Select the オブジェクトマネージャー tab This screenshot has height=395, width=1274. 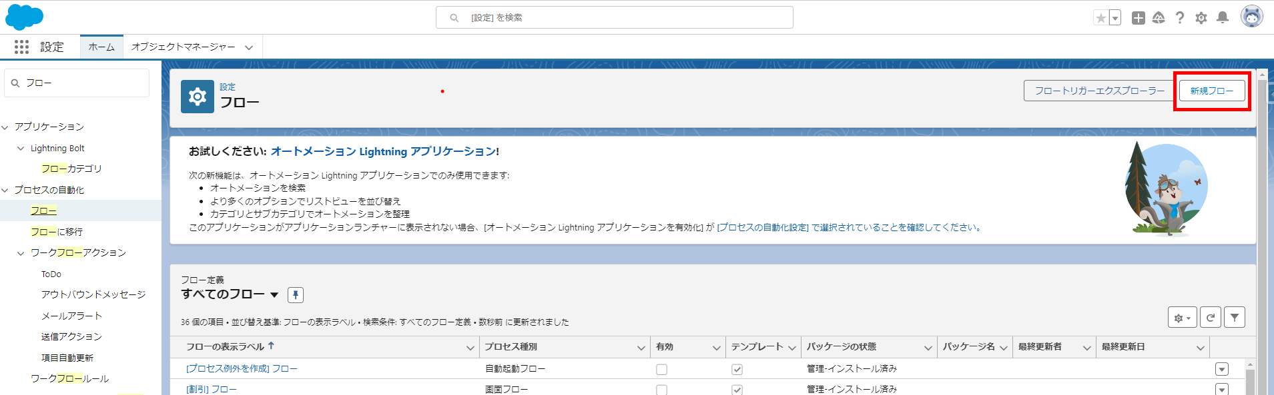pyautogui.click(x=183, y=47)
